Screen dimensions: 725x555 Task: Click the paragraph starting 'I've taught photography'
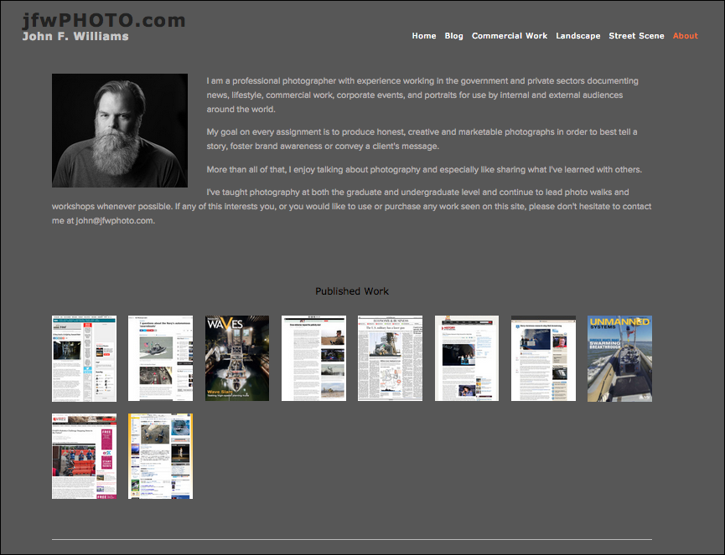(351, 207)
